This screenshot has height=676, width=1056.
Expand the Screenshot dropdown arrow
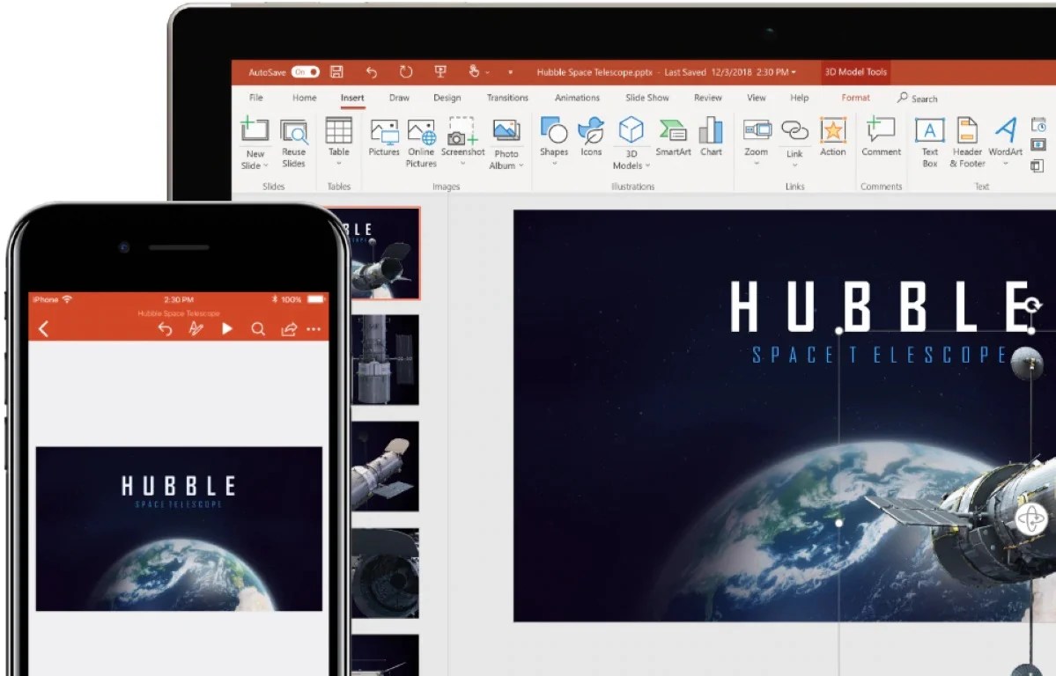[x=462, y=164]
